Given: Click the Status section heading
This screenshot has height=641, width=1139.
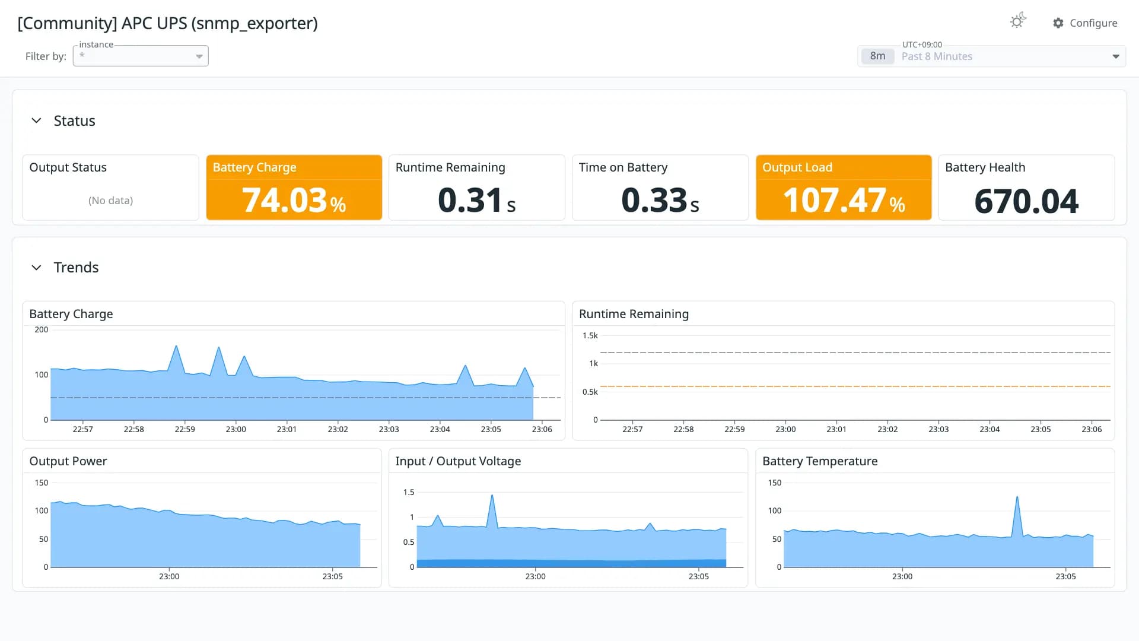Looking at the screenshot, I should (x=75, y=120).
